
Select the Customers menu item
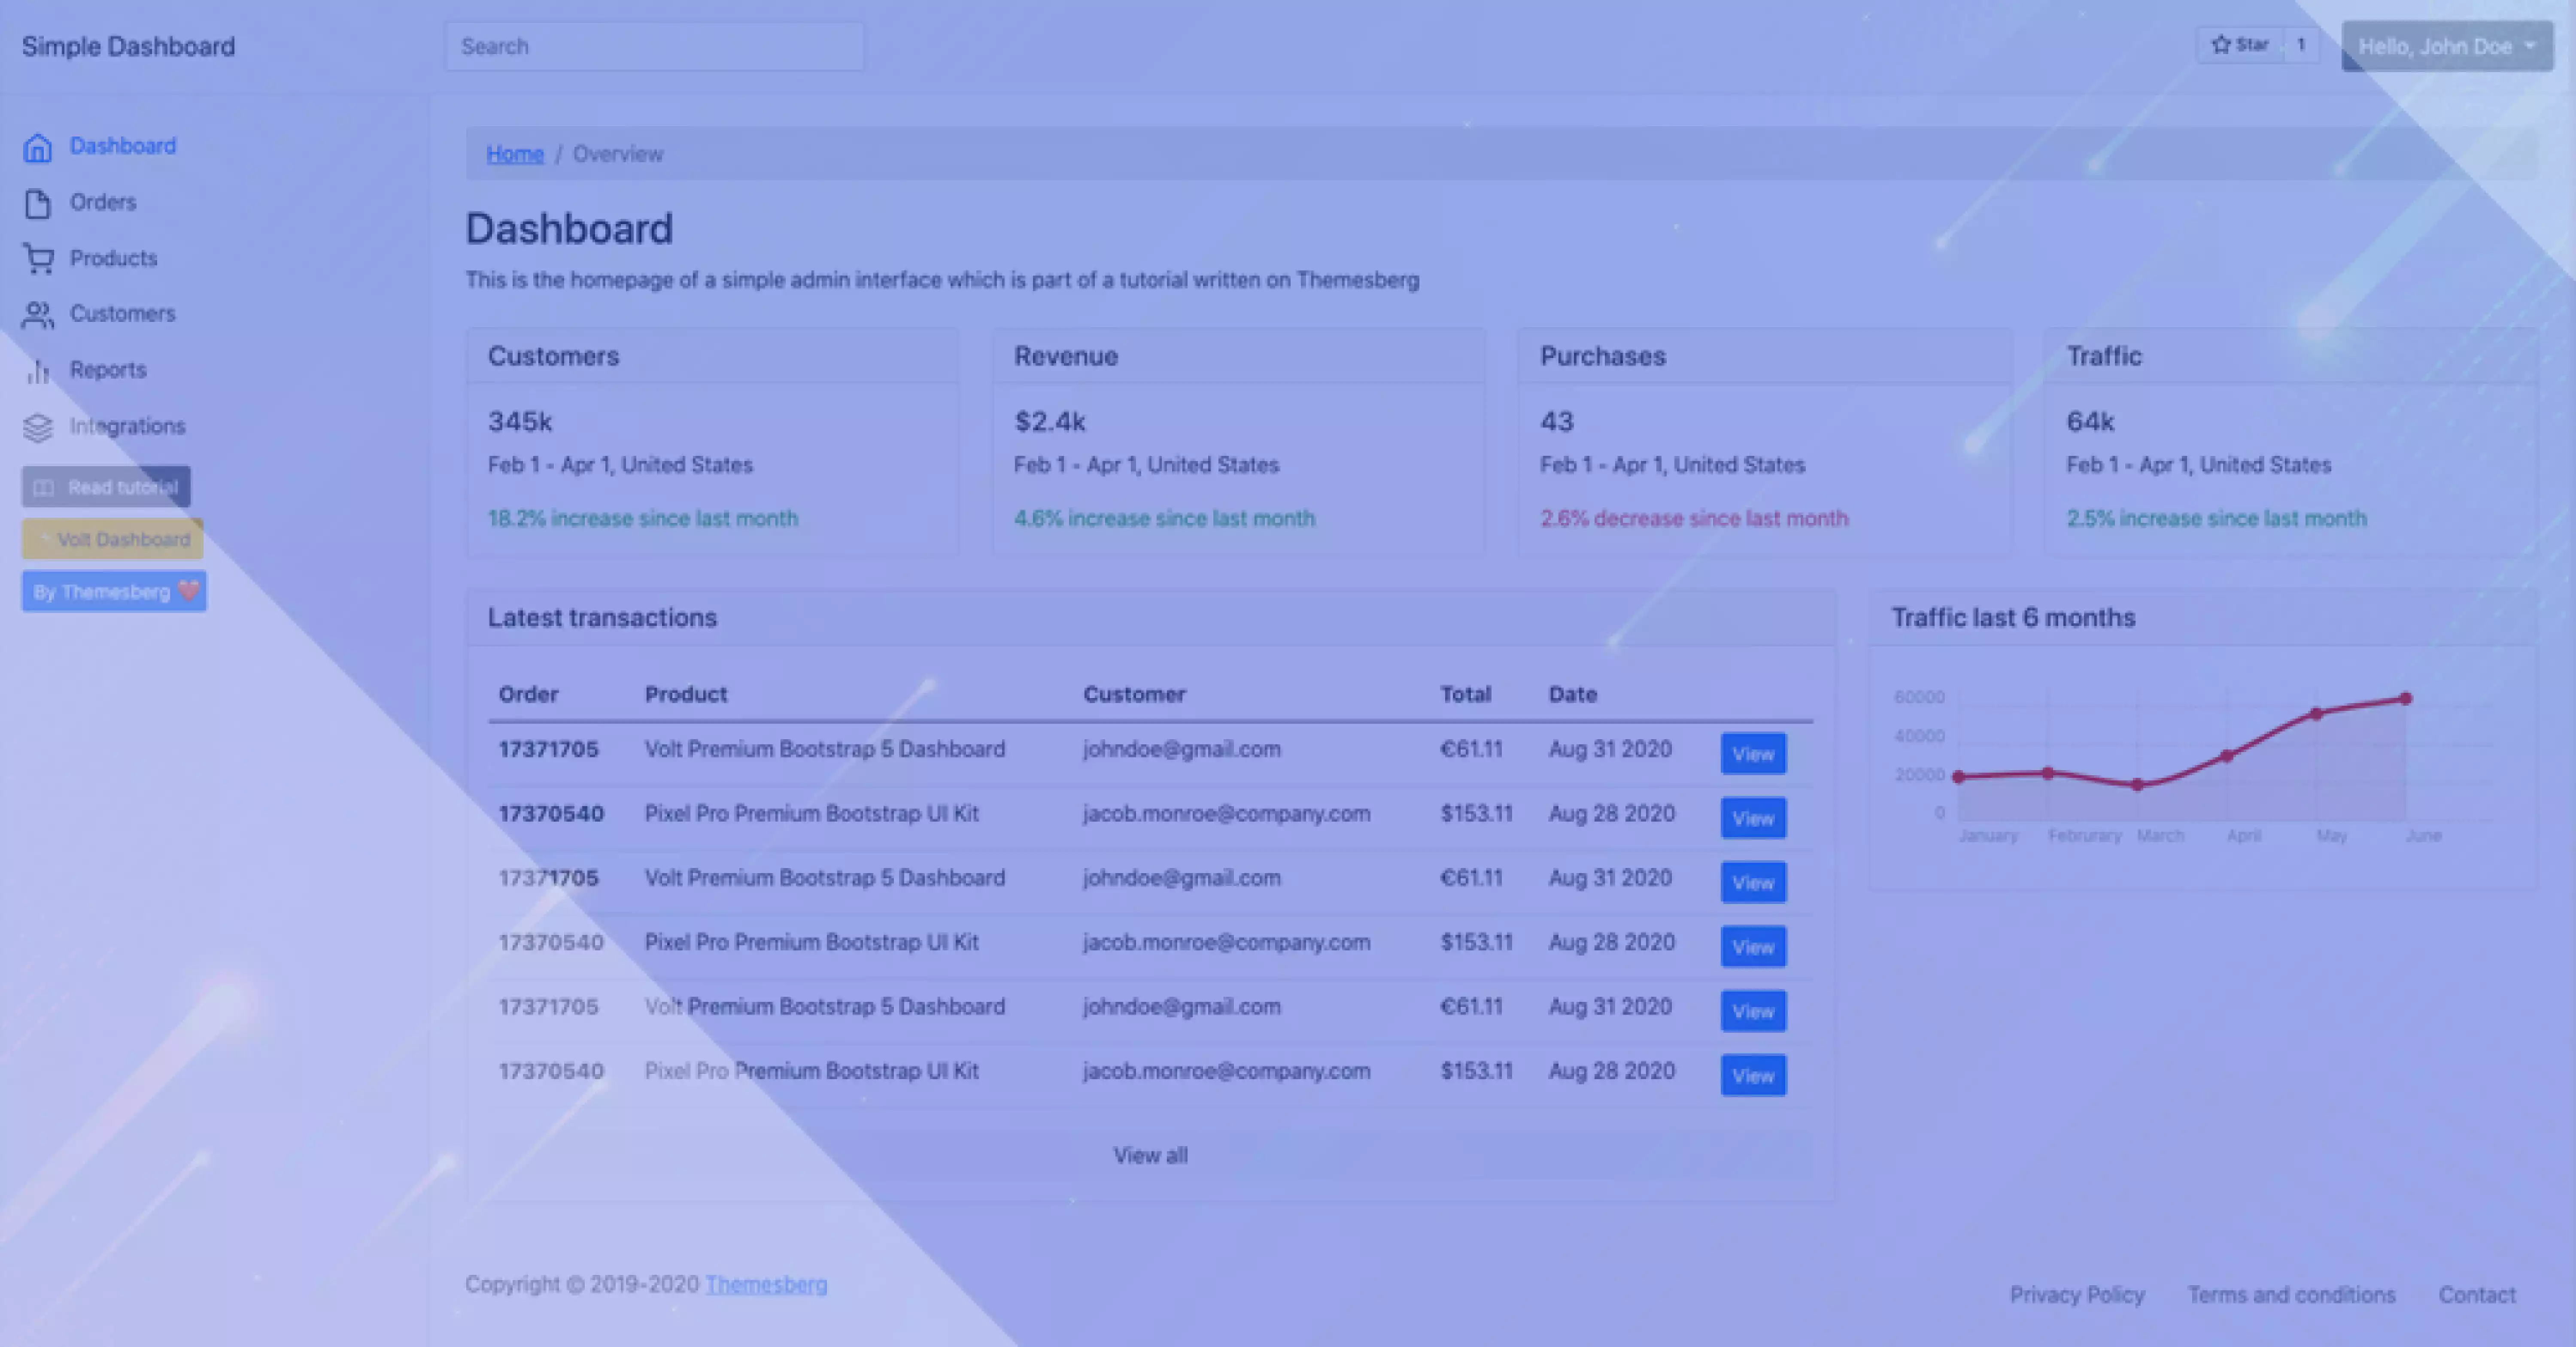(x=121, y=313)
